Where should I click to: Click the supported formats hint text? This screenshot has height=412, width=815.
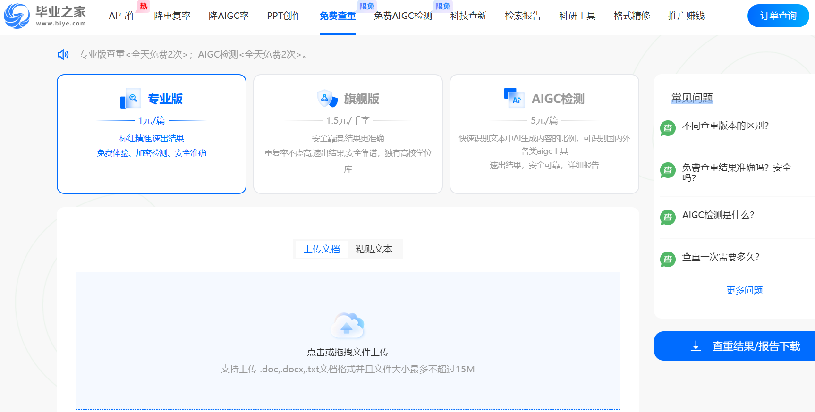point(348,369)
